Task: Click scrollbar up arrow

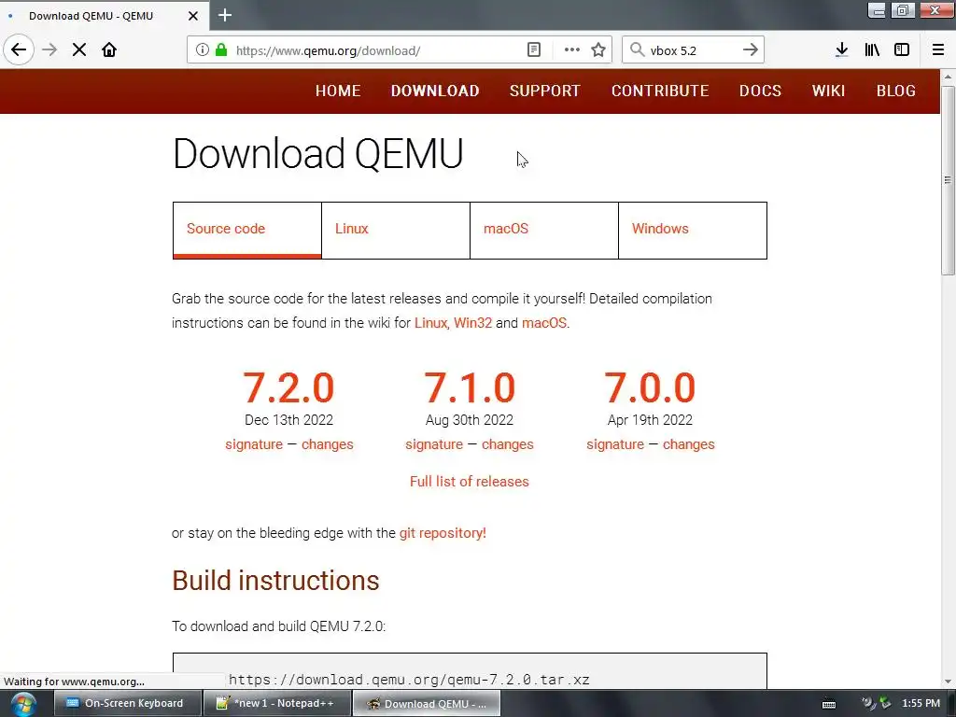Action: [948, 77]
